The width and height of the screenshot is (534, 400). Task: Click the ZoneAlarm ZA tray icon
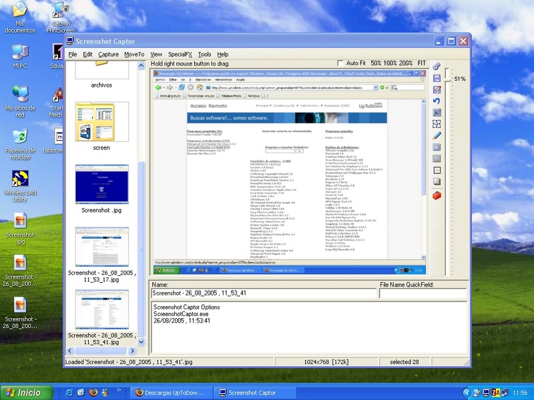(x=496, y=393)
